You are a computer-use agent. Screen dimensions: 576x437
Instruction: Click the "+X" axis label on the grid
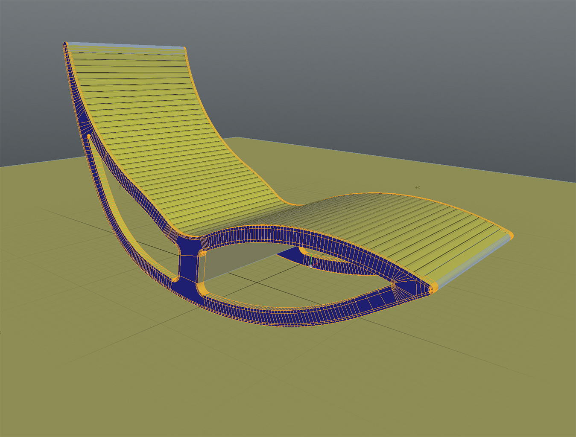(418, 187)
